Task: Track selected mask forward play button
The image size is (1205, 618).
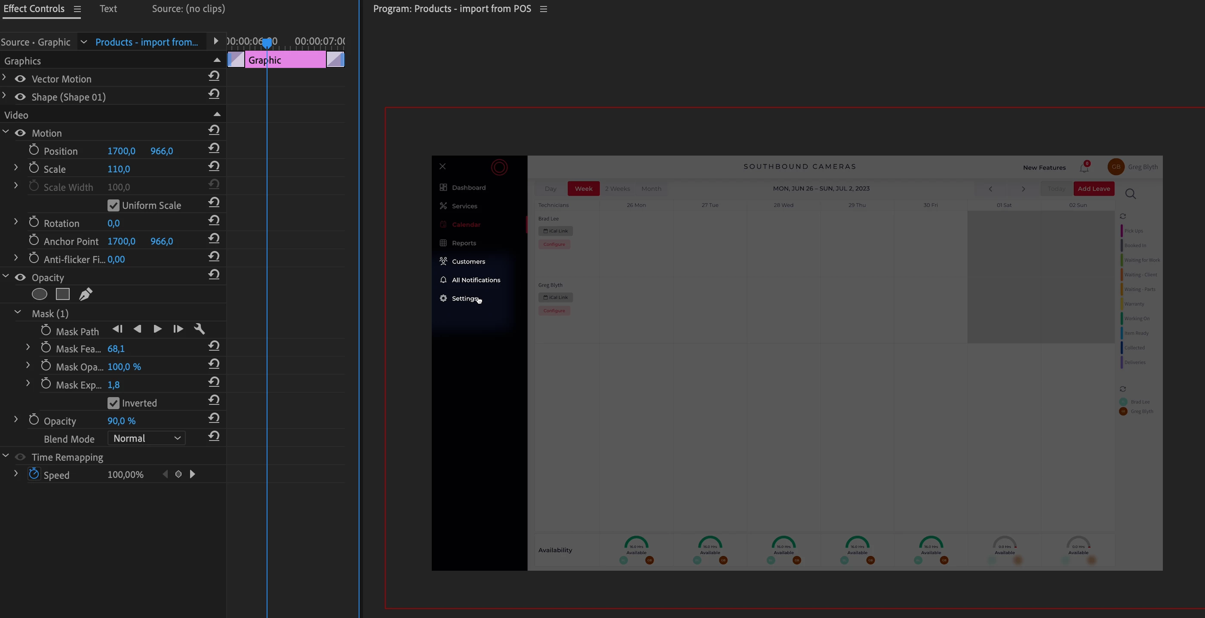Action: (158, 329)
